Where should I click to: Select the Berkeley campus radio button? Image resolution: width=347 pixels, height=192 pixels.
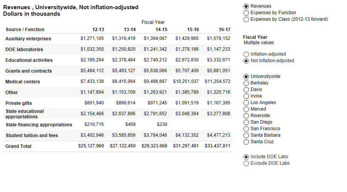click(246, 83)
